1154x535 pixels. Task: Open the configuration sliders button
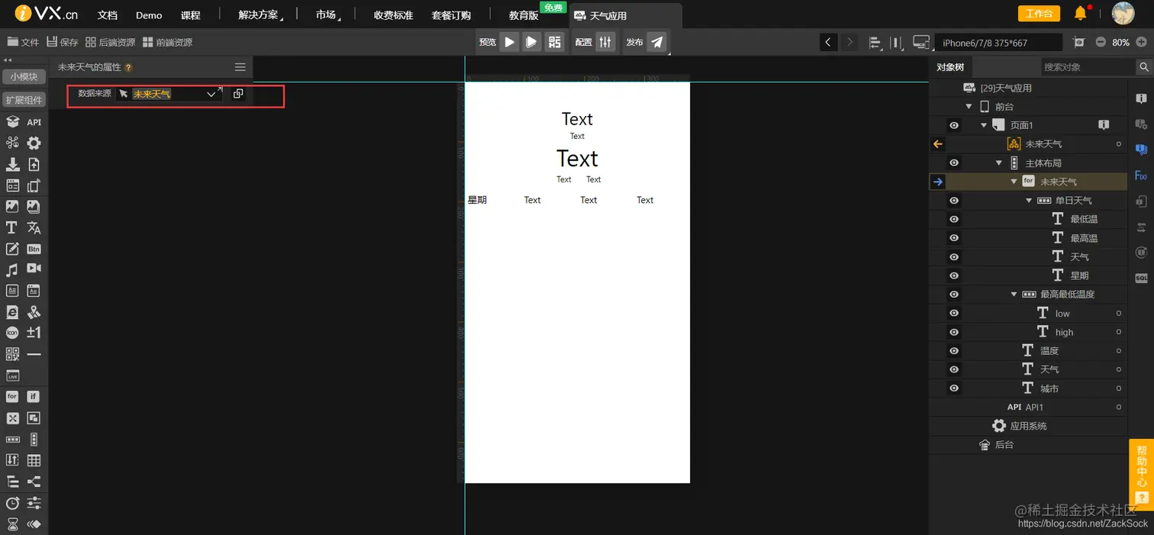[x=605, y=42]
